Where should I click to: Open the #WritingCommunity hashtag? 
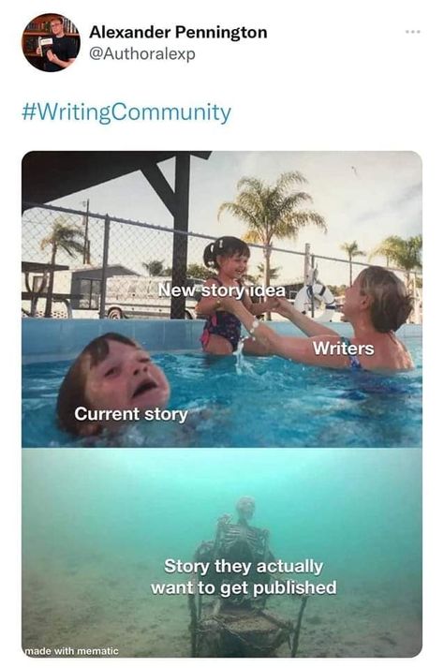pos(126,112)
